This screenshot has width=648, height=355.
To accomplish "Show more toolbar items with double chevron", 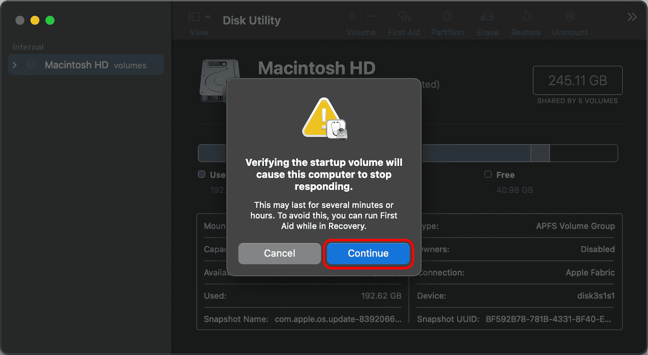I will [632, 17].
